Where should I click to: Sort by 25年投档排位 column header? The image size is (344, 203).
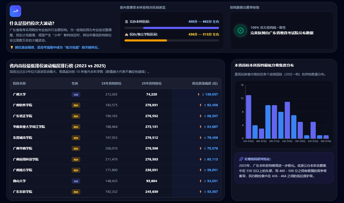(x=152, y=83)
